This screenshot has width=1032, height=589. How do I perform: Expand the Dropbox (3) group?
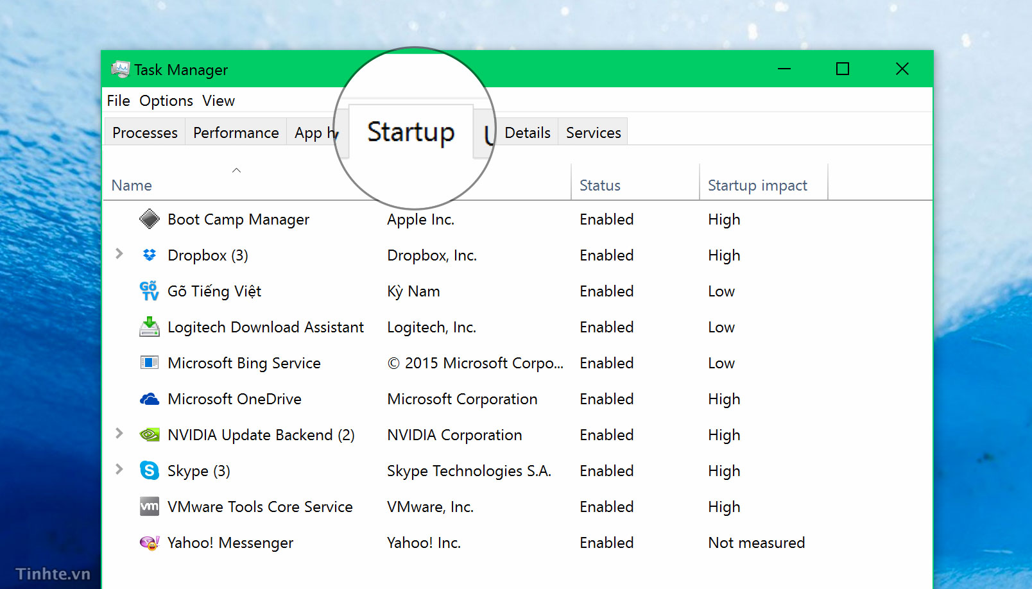pyautogui.click(x=119, y=254)
